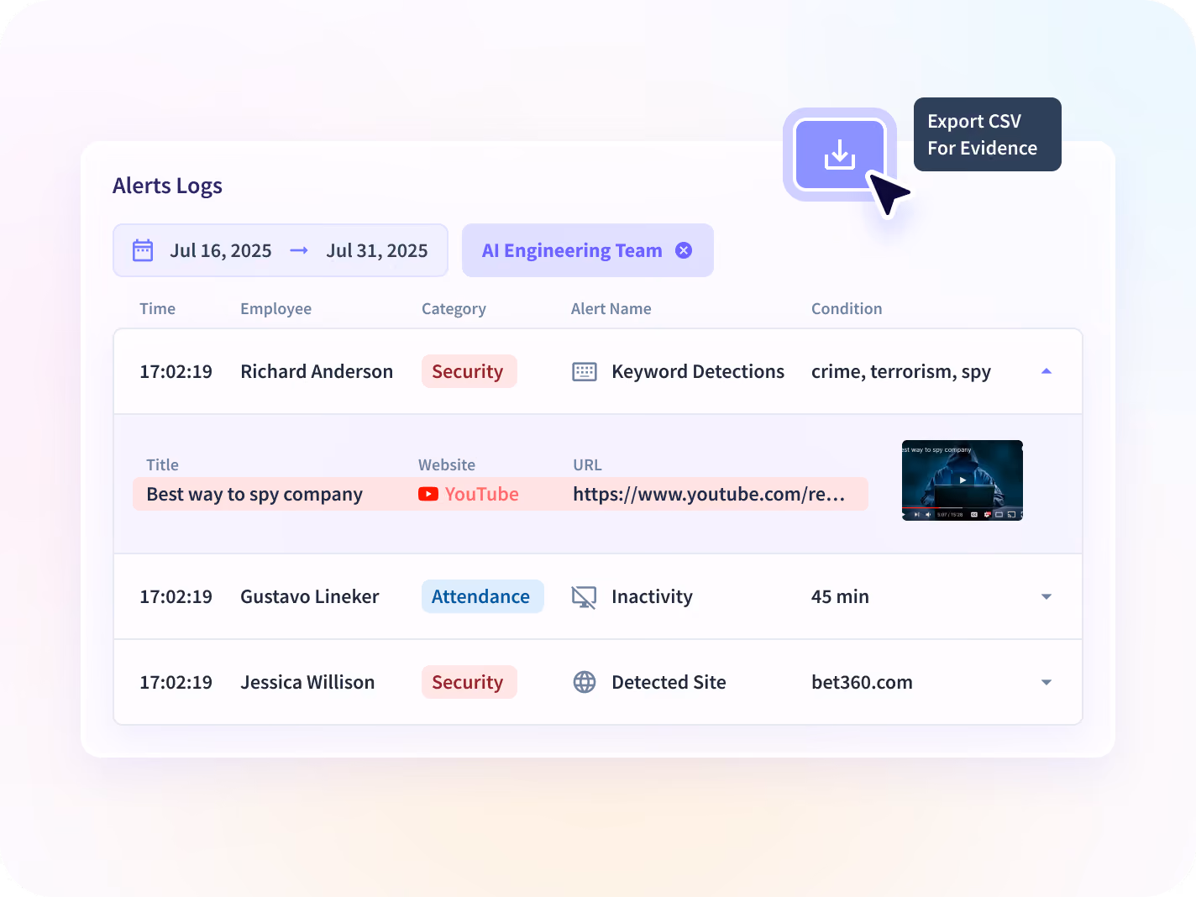The image size is (1196, 897).
Task: Select employee name Jessica Willison
Action: point(307,682)
